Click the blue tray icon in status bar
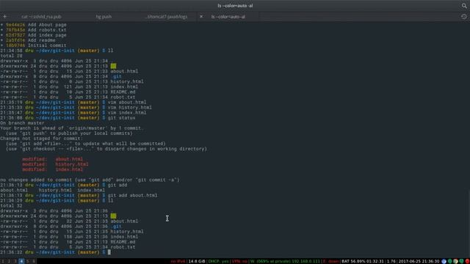The height and width of the screenshot is (264, 470). click(x=444, y=261)
